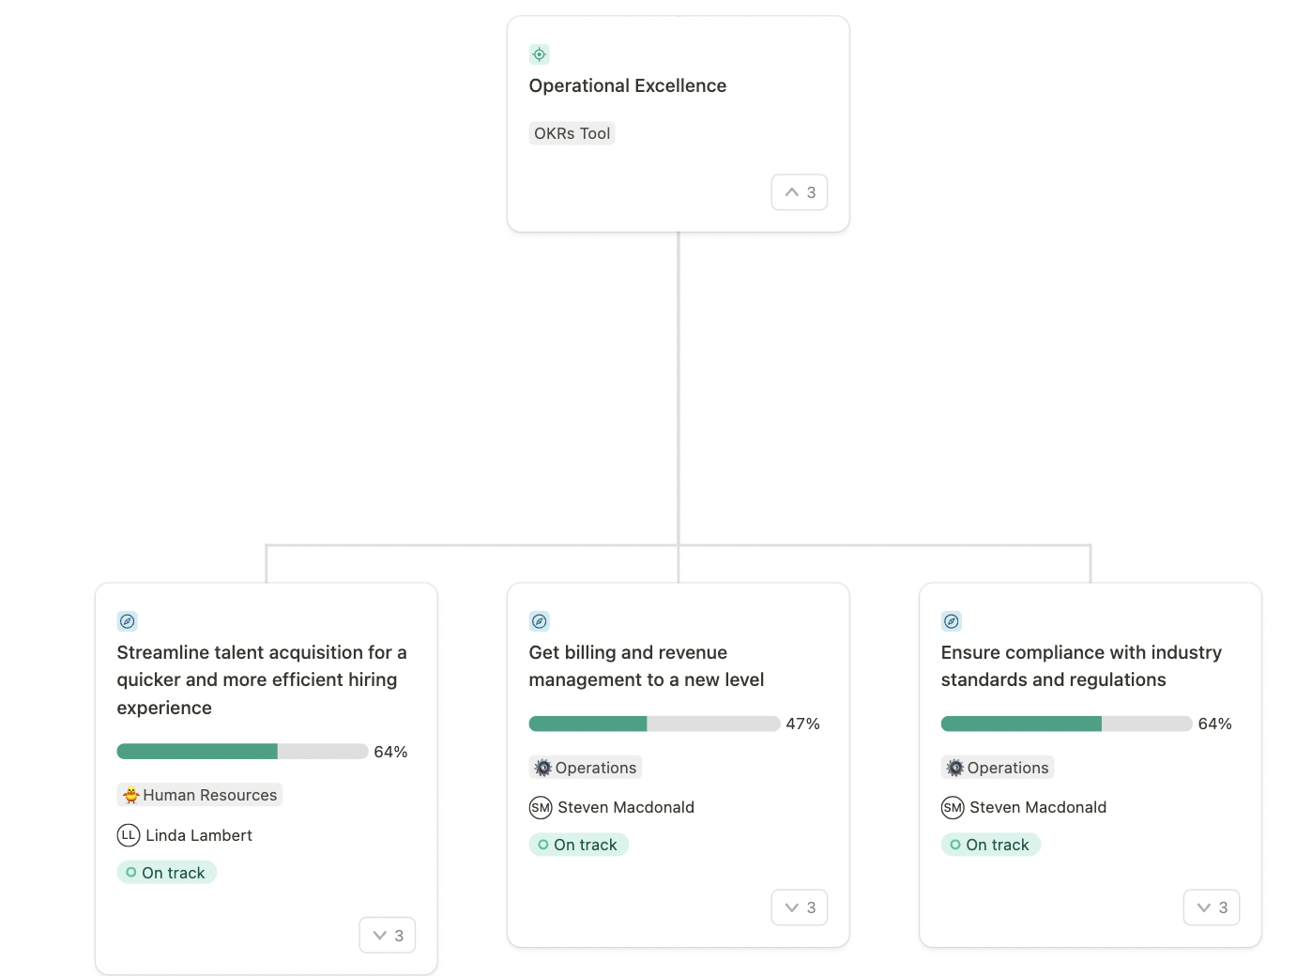Click the target icon on Operational Excellence card
The image size is (1297, 976).
tap(539, 54)
